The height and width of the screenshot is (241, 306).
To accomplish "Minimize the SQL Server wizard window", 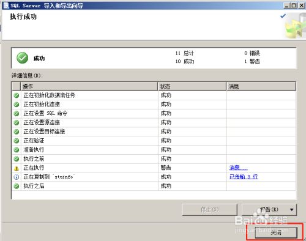I will pyautogui.click(x=287, y=6).
